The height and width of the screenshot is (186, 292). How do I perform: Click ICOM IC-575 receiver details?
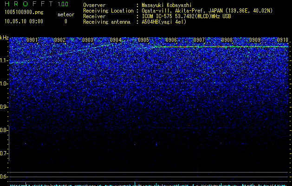tap(187, 16)
